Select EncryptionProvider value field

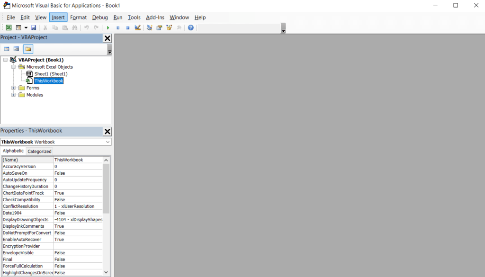(78, 246)
